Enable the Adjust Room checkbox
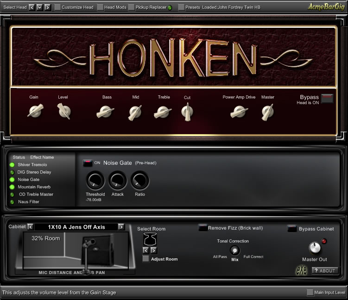348x300 pixels. click(146, 259)
